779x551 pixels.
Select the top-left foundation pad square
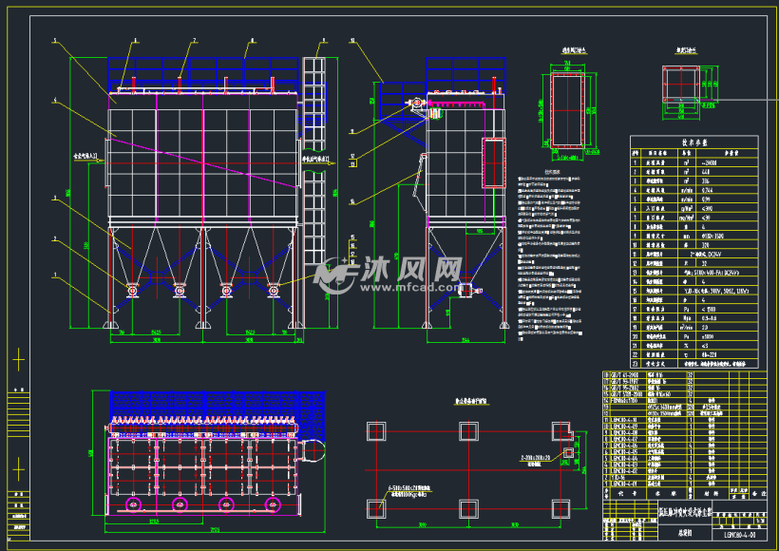coord(376,431)
